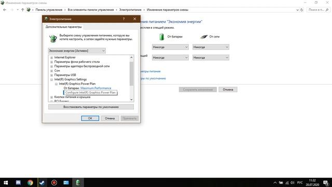332x187 pixels.
Task: Open the blue window app on the taskbar
Action: coord(66,182)
